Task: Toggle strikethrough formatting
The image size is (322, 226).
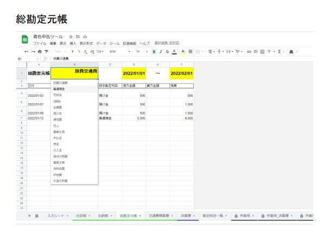Action: (167, 52)
